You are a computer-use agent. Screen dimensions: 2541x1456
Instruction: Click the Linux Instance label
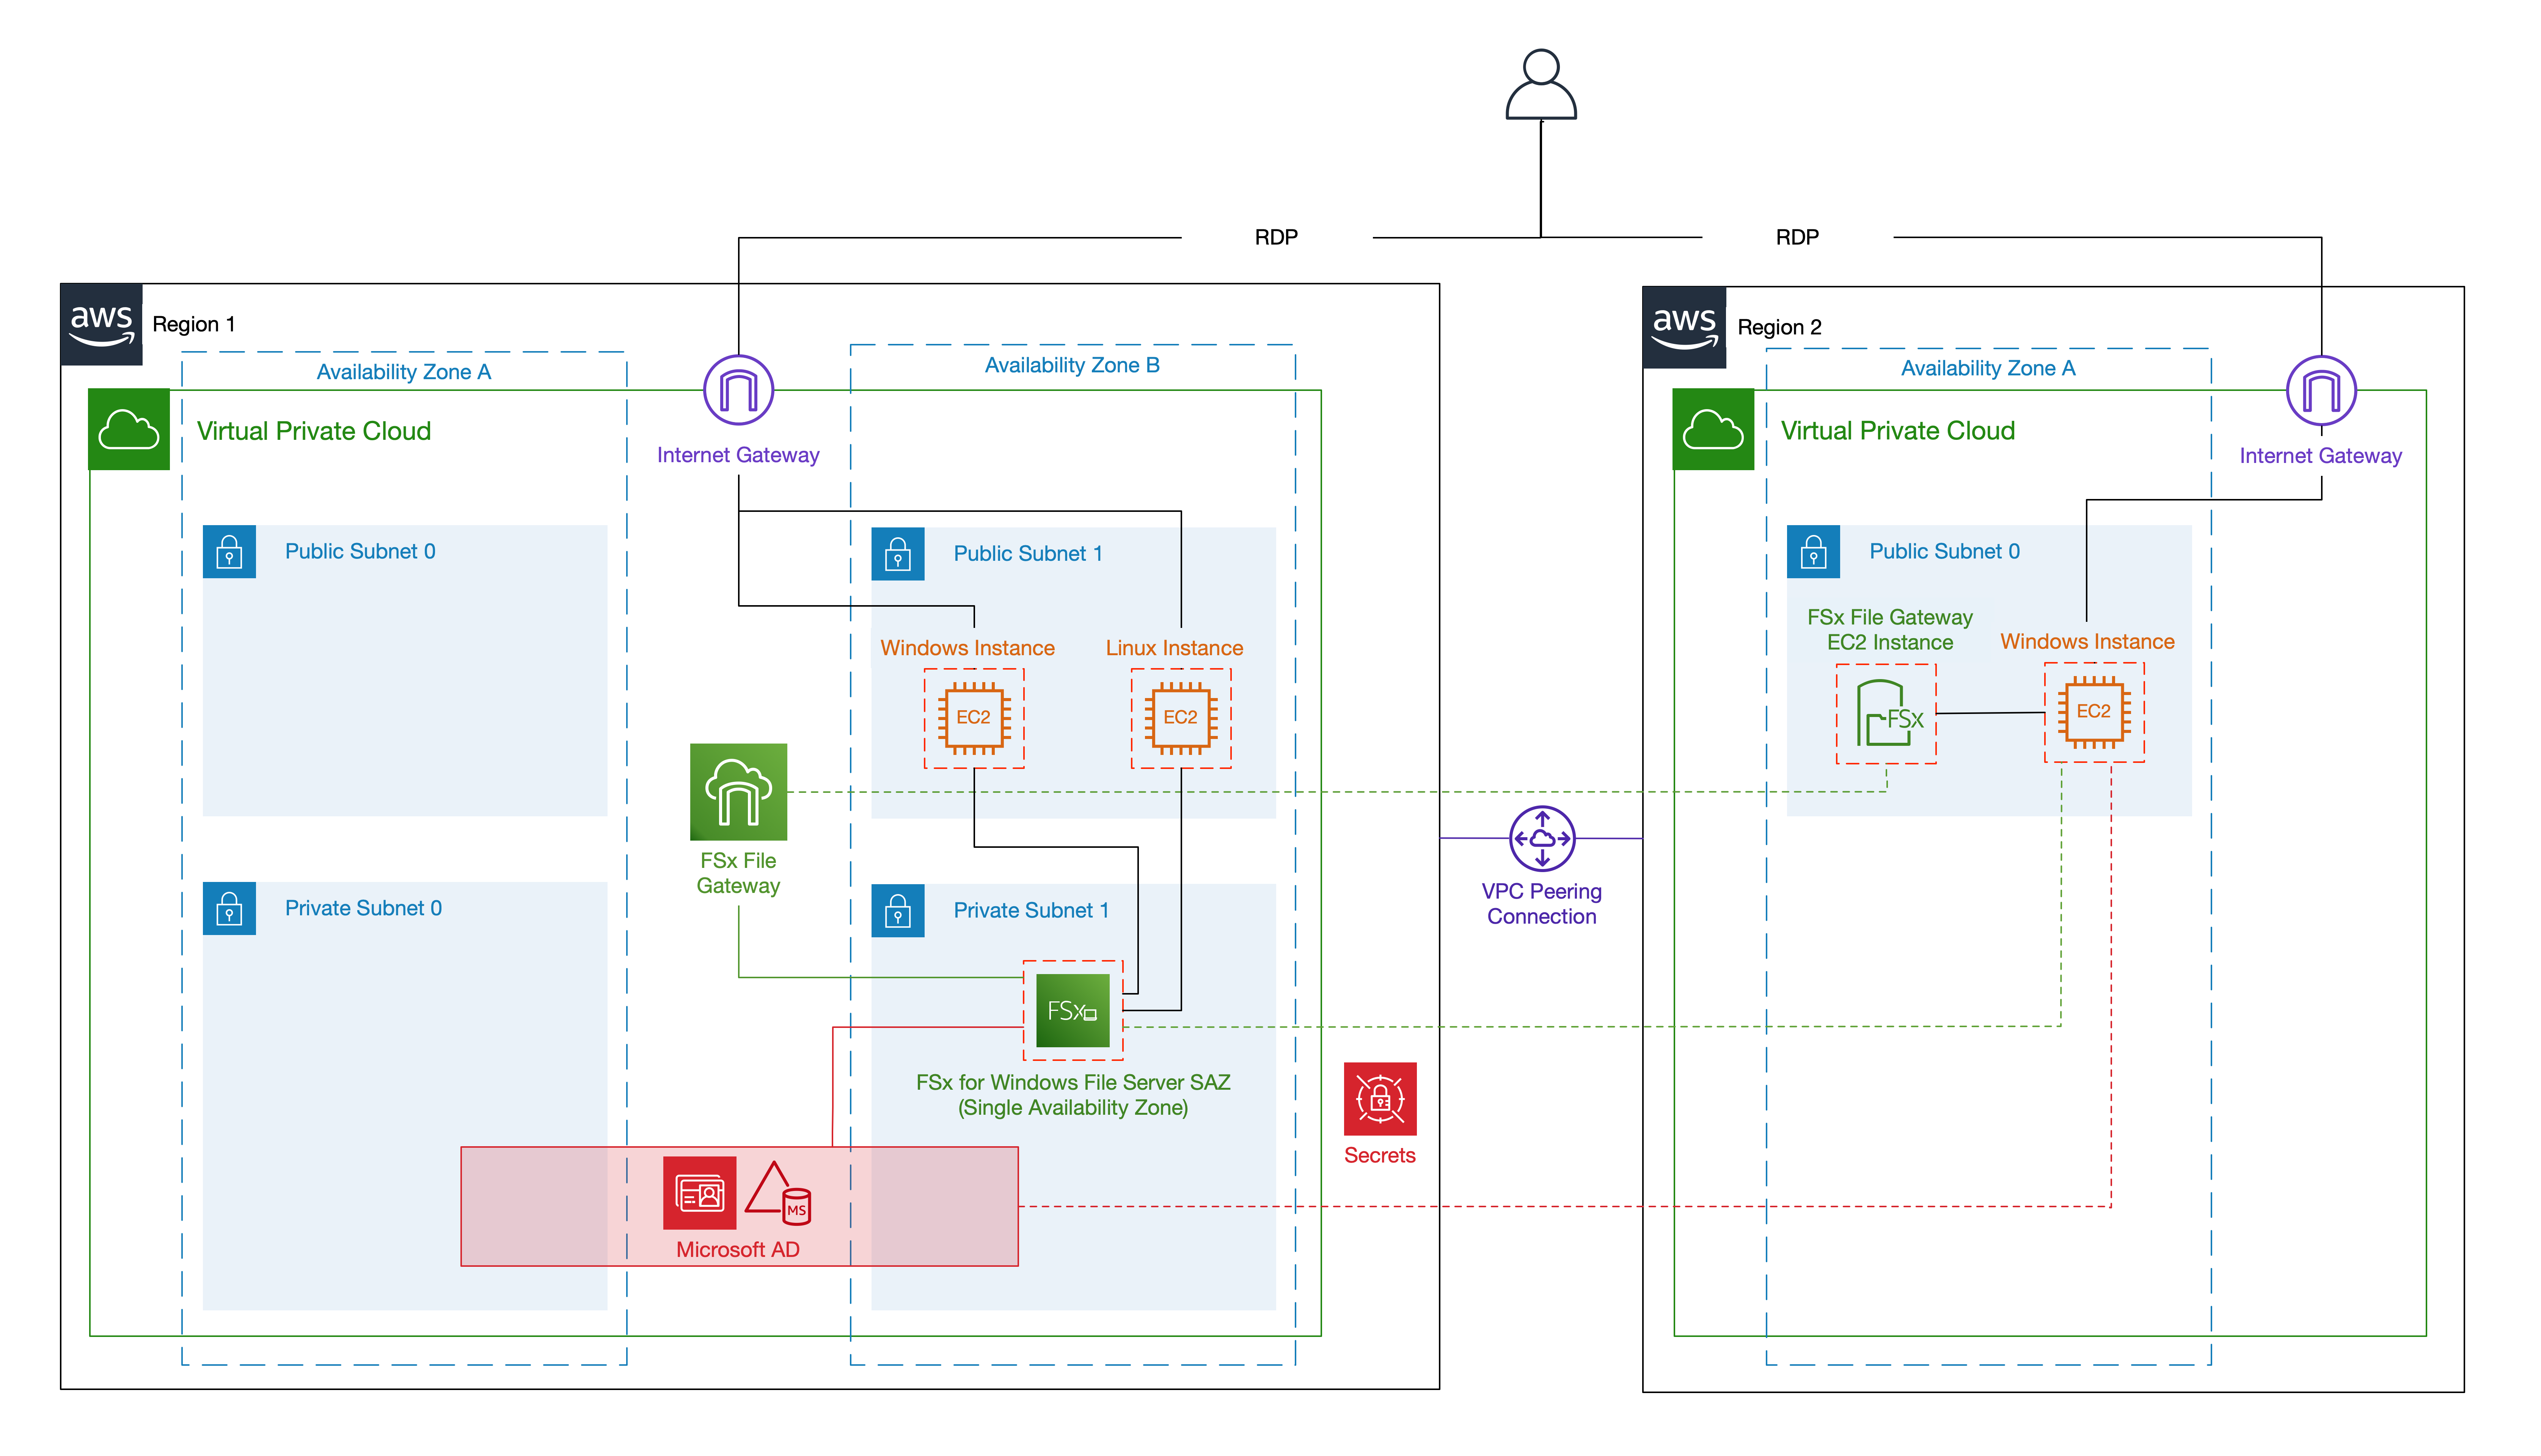click(1174, 648)
